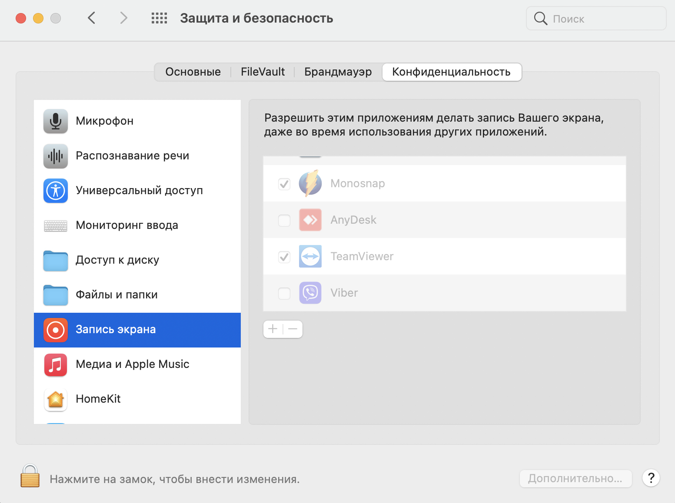Click the lock icon to unlock changes
This screenshot has height=503, width=675.
pyautogui.click(x=30, y=476)
